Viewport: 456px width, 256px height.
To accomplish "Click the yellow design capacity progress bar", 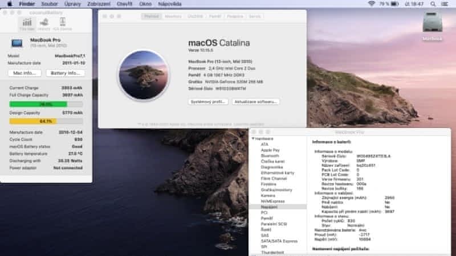I will [x=46, y=121].
